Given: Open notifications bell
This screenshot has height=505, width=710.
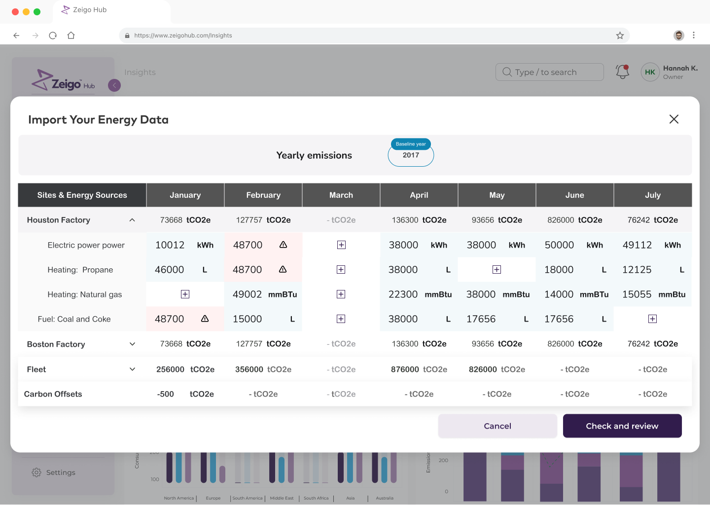Looking at the screenshot, I should click(x=622, y=72).
